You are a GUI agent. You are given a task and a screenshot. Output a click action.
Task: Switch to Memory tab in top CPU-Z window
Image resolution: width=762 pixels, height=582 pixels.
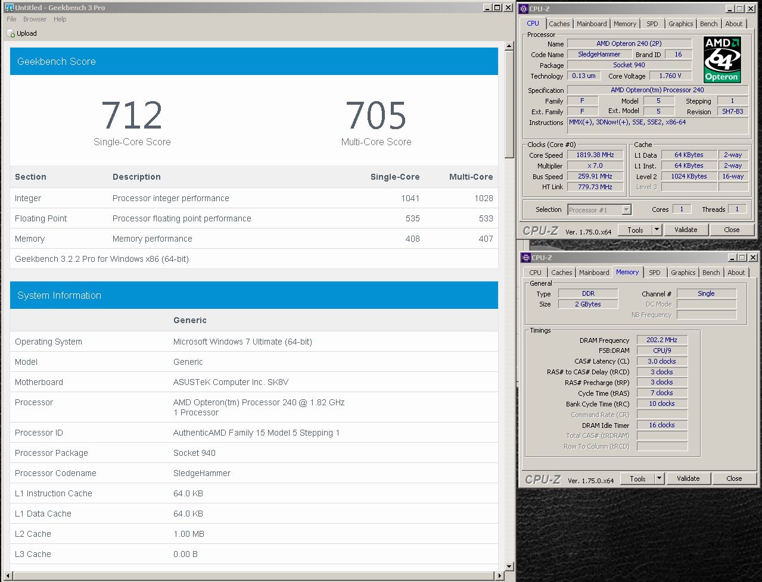pos(625,24)
